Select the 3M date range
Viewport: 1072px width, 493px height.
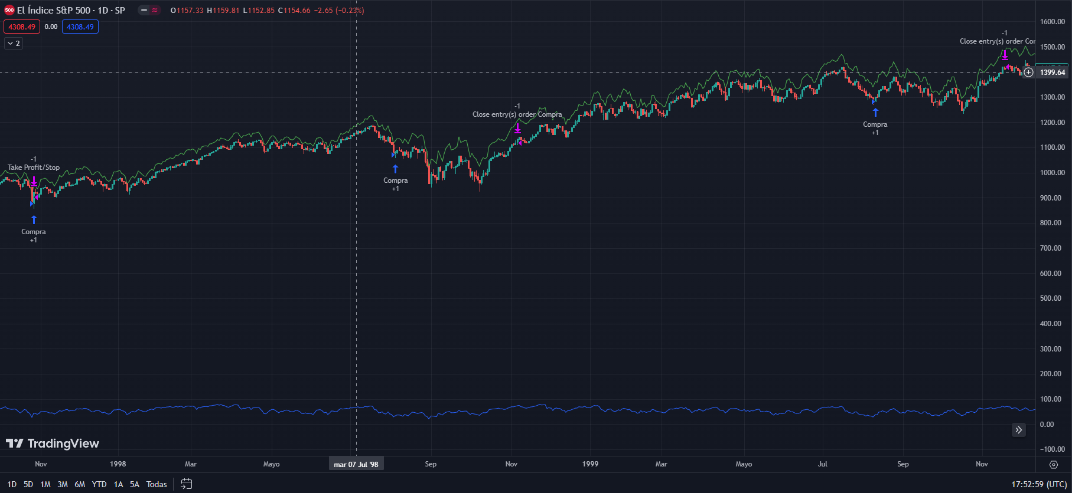pyautogui.click(x=63, y=484)
